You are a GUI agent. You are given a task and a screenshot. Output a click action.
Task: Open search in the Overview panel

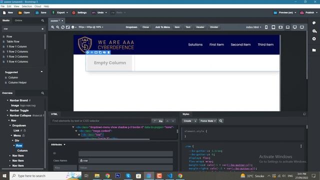(x=42, y=93)
